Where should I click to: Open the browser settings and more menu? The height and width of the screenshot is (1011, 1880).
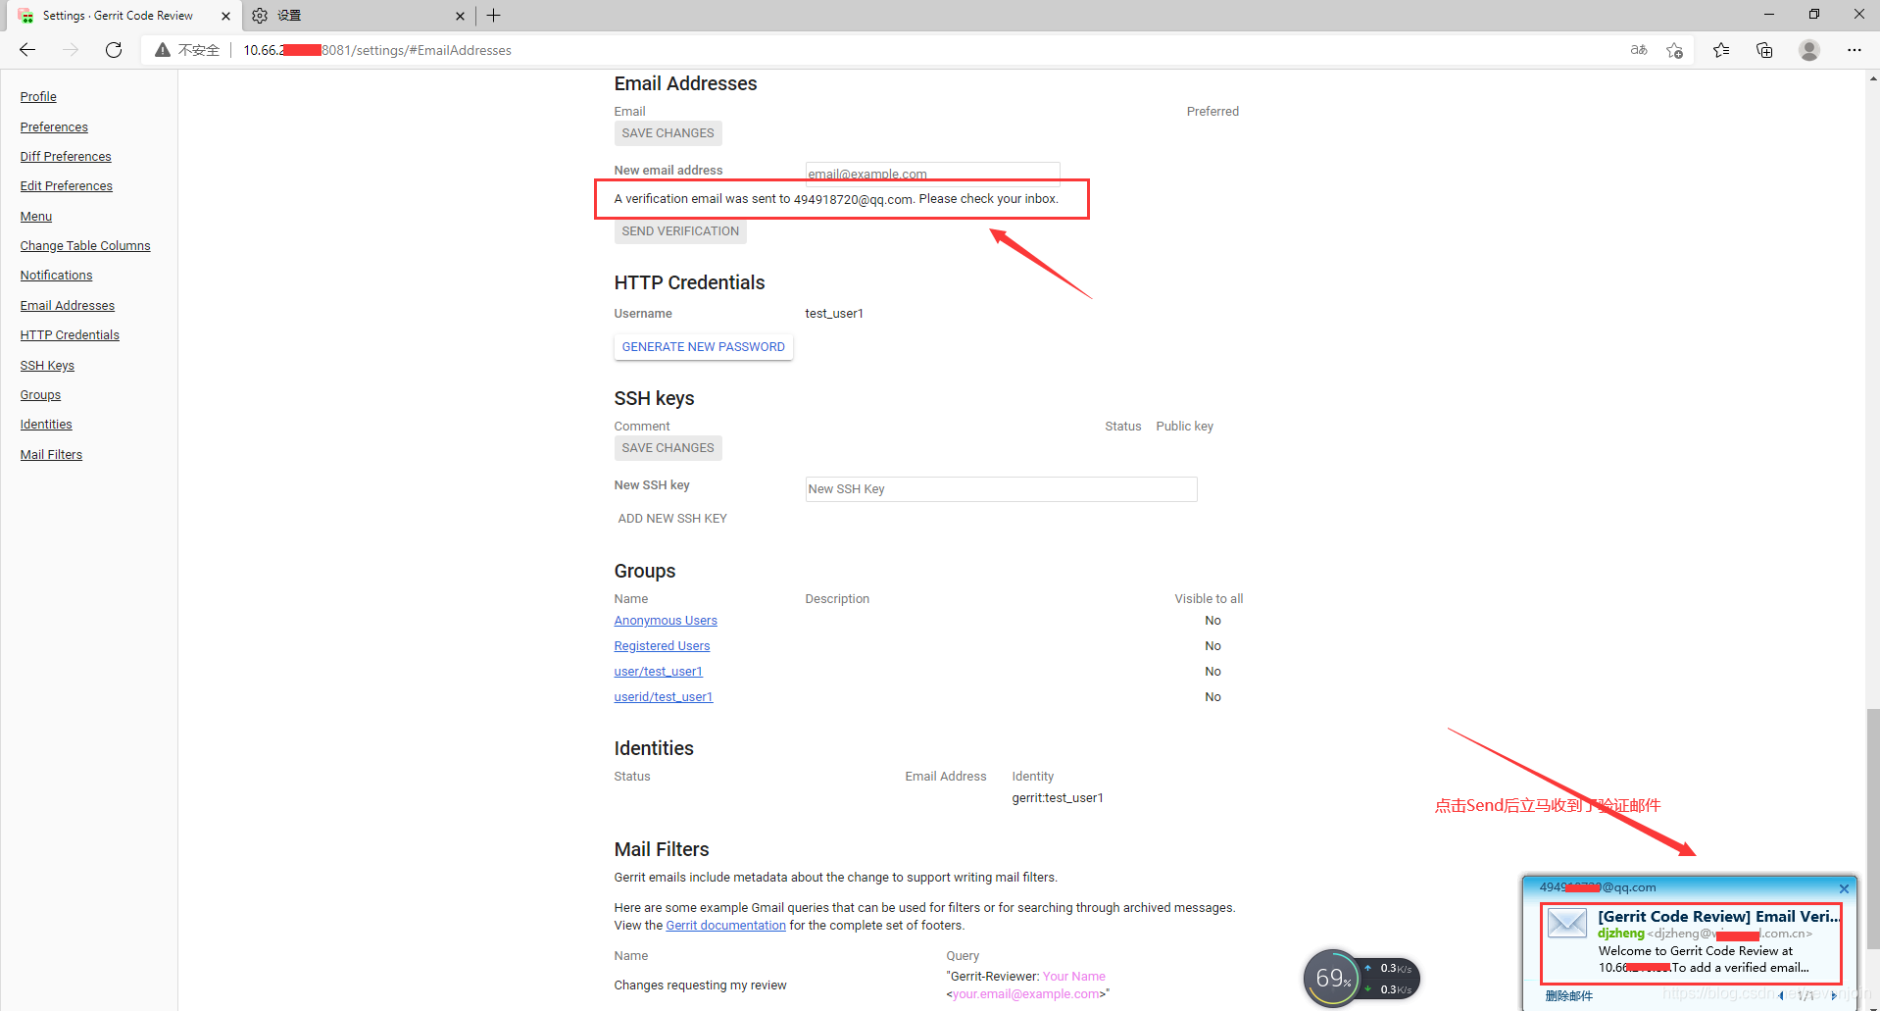click(1855, 50)
